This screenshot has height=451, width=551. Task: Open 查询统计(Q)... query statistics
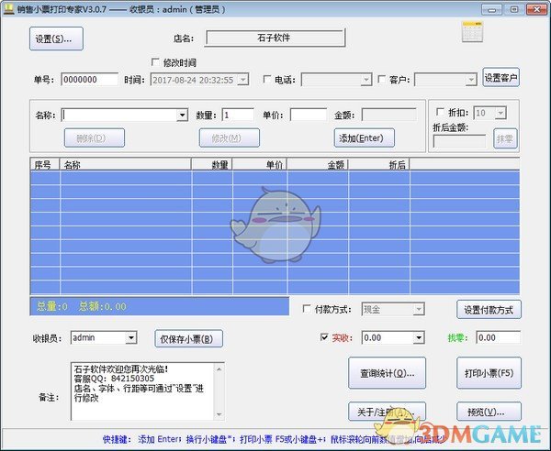click(x=387, y=373)
